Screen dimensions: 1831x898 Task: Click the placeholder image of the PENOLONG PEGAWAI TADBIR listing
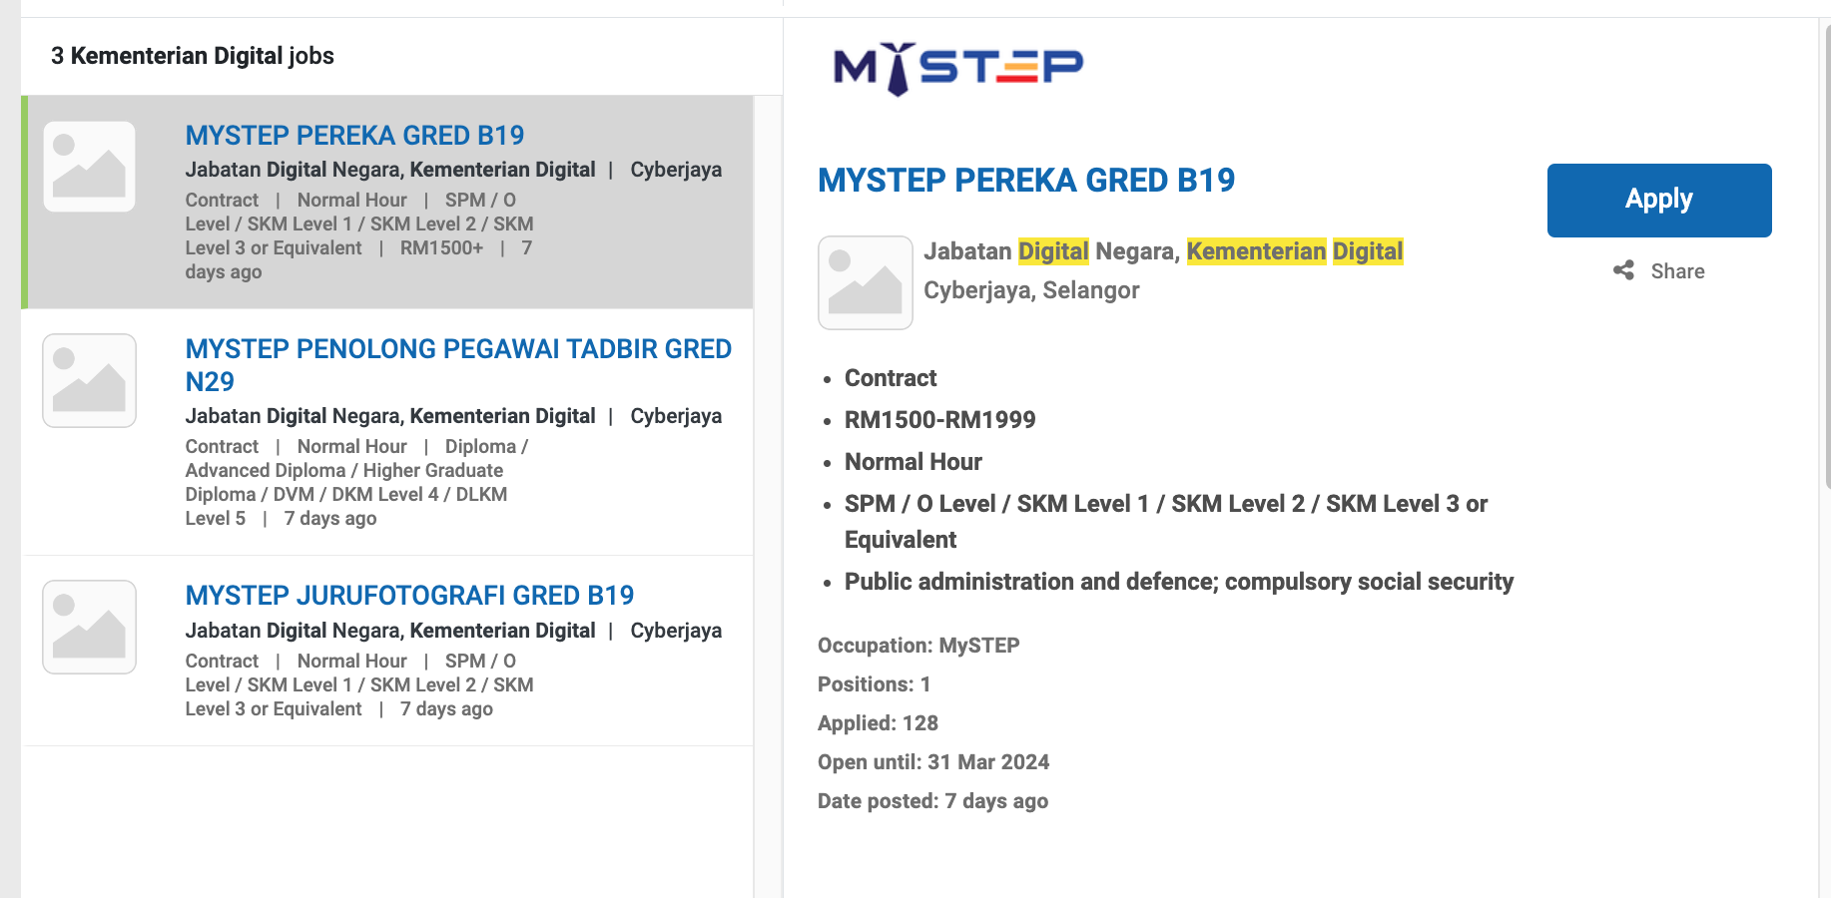[90, 380]
